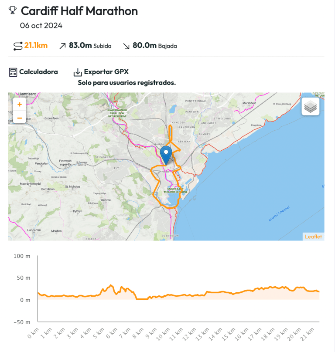Click the trophy icon beside Cardiff Half Marathon
This screenshot has width=335, height=352.
tap(13, 10)
